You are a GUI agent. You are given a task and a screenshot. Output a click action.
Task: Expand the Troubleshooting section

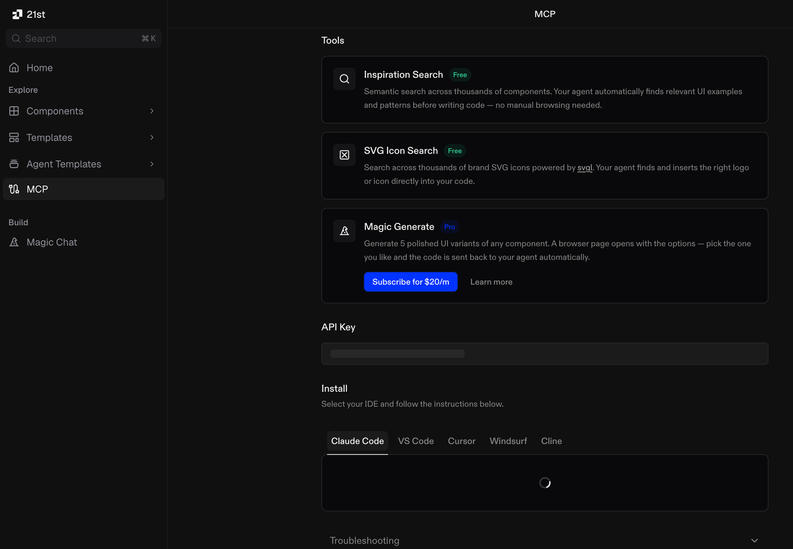tap(545, 541)
